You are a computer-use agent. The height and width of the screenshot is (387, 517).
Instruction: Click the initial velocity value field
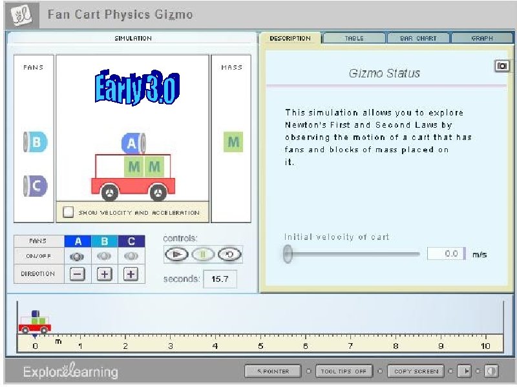click(446, 253)
